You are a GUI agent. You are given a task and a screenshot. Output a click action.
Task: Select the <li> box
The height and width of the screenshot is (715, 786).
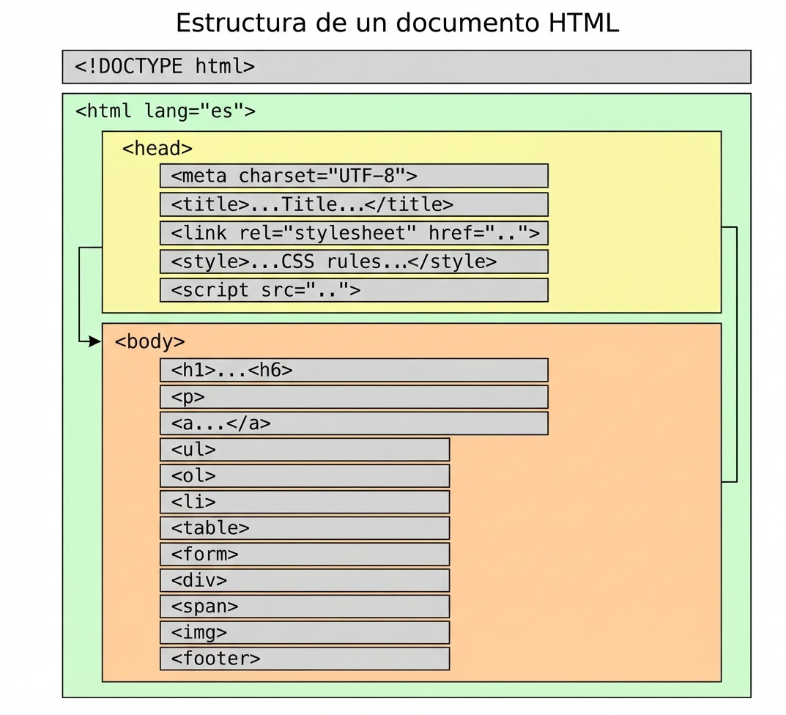click(305, 502)
